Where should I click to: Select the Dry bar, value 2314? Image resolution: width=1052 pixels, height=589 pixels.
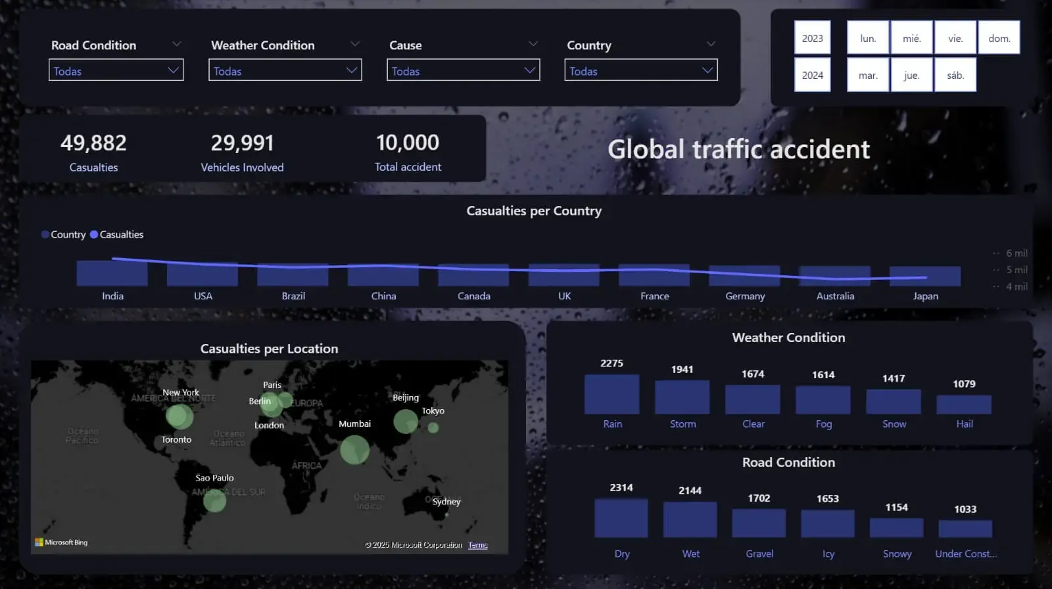click(621, 518)
